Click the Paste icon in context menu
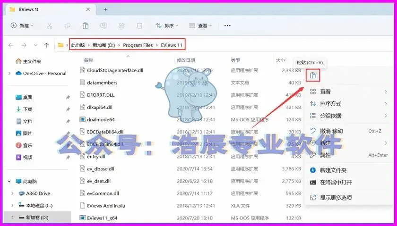 313,75
